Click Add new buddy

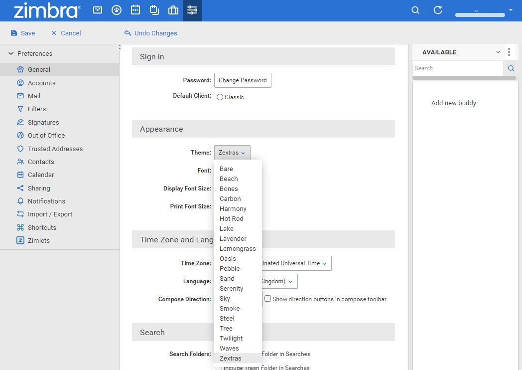(454, 103)
